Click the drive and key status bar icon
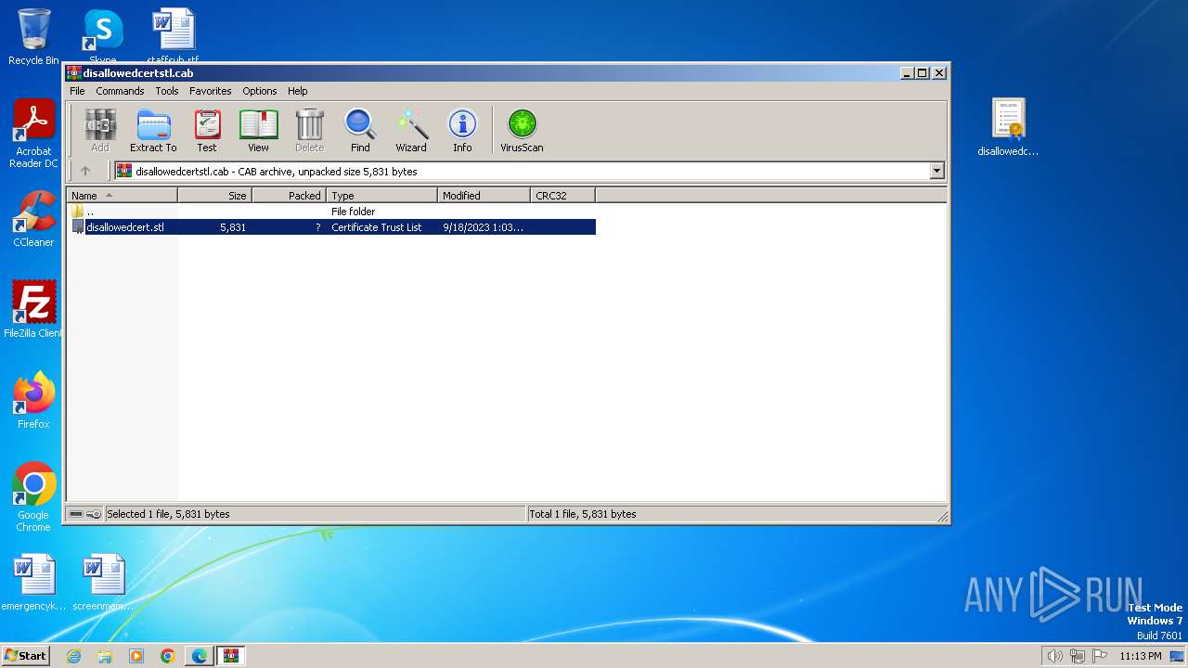Image resolution: width=1188 pixels, height=668 pixels. tap(85, 514)
